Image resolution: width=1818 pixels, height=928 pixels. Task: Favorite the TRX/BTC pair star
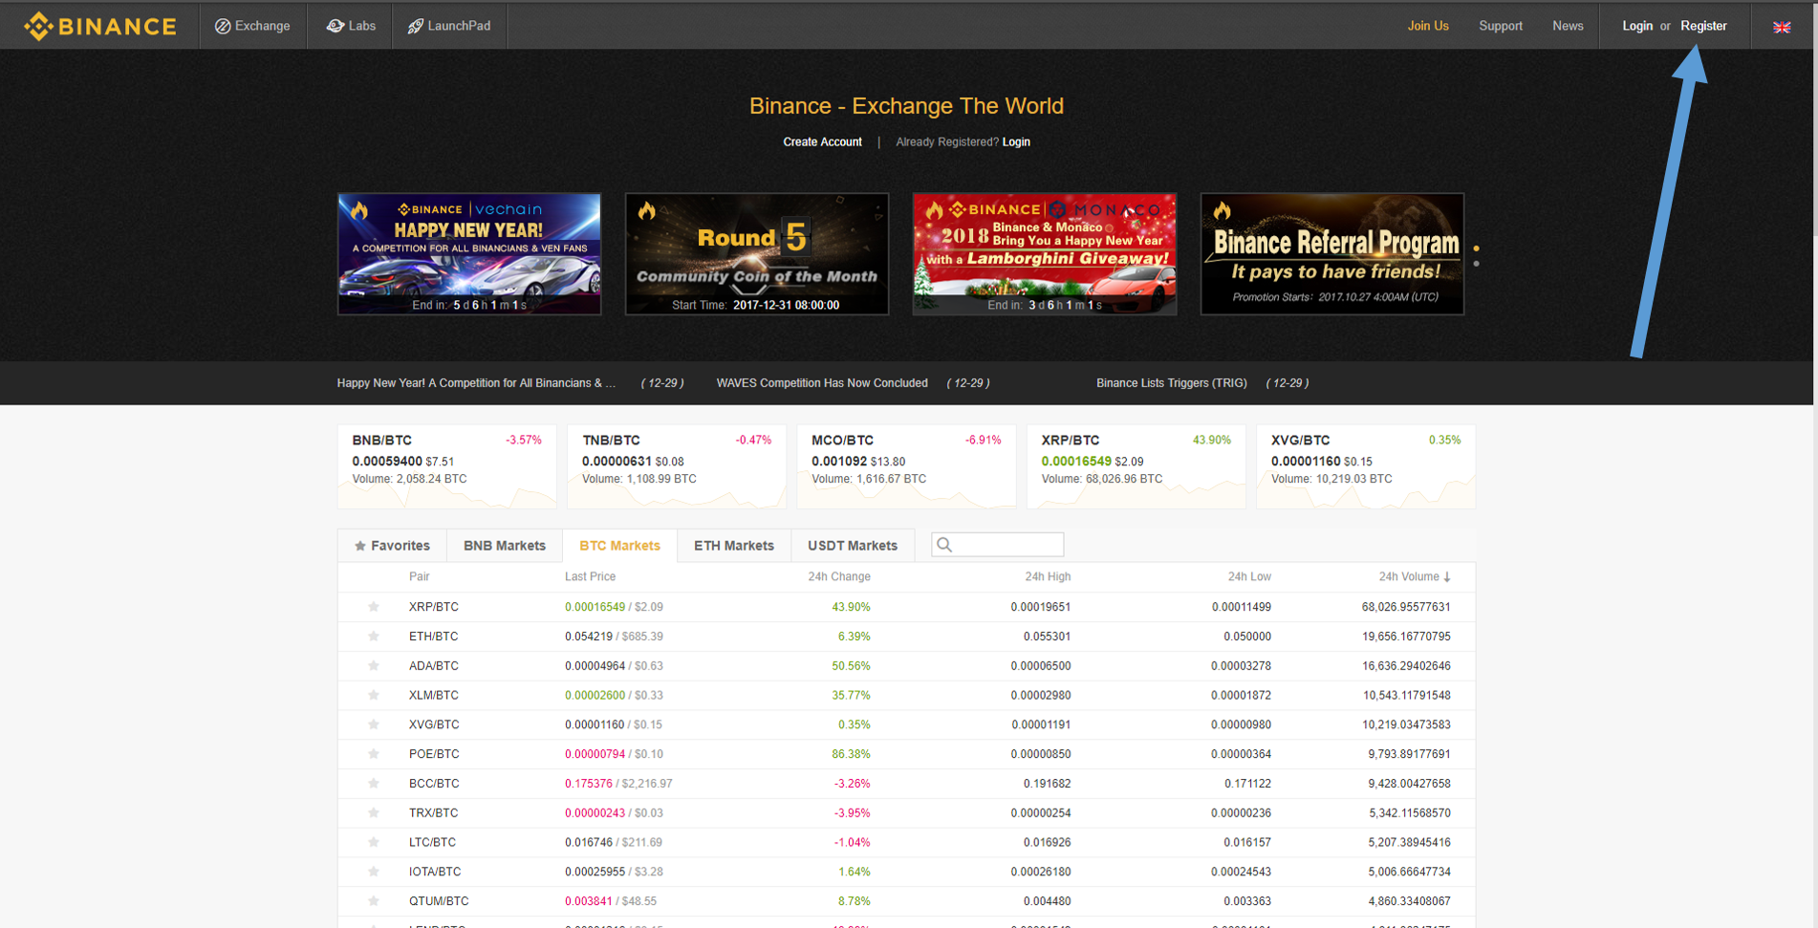point(374,813)
